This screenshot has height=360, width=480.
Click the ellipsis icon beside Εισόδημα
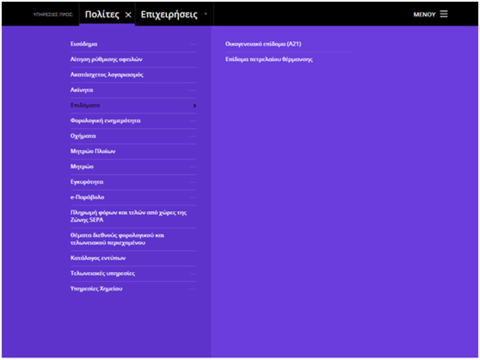coord(193,44)
